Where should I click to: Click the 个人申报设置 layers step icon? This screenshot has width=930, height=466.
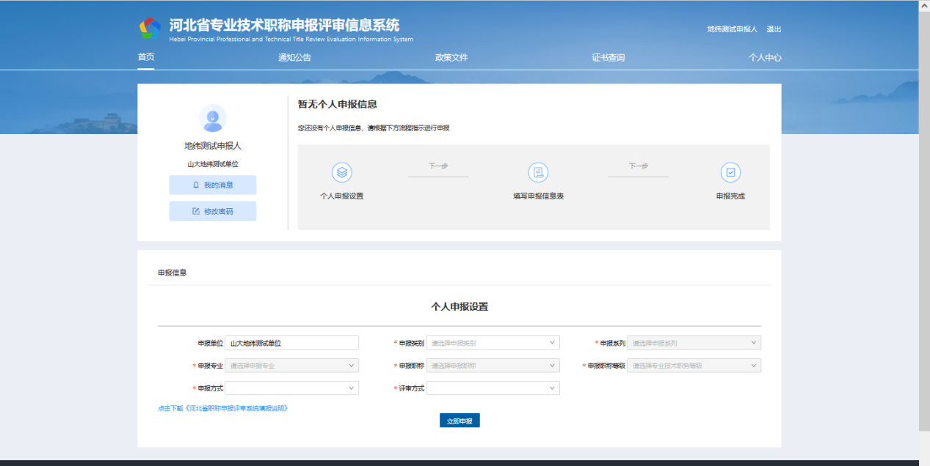point(342,173)
